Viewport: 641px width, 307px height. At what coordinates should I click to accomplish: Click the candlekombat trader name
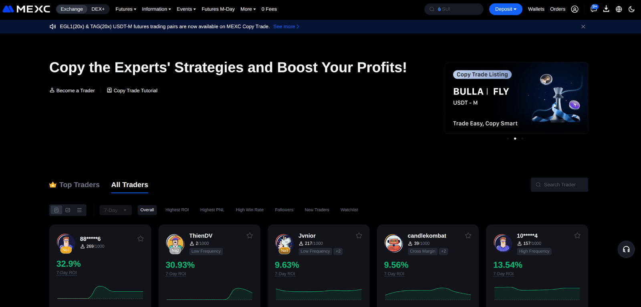pos(427,236)
